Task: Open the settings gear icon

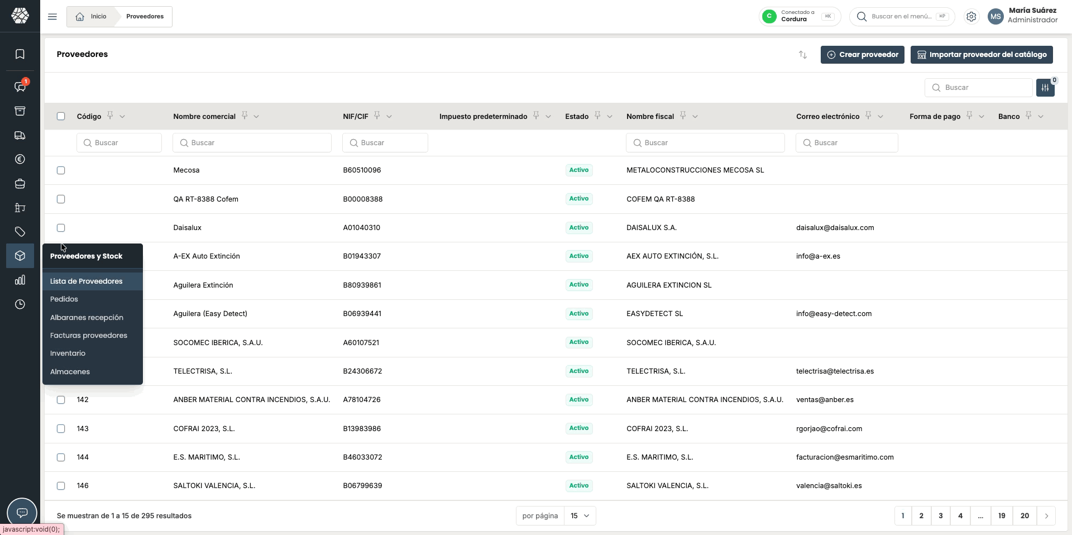Action: click(x=971, y=17)
